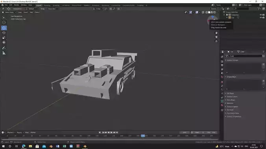Open the Render properties tab icon

(222, 62)
